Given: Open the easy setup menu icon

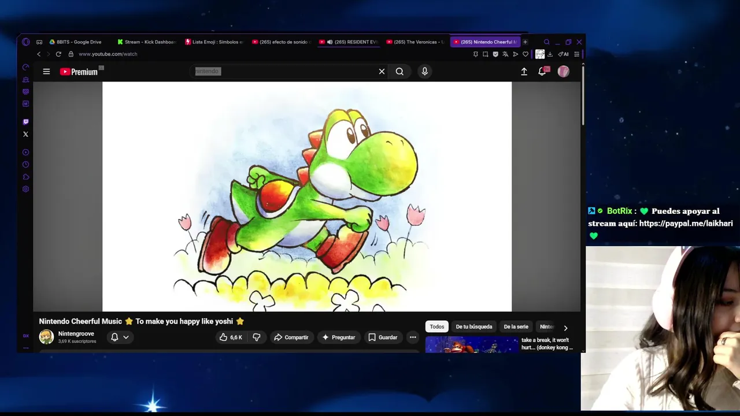Looking at the screenshot, I should (576, 54).
